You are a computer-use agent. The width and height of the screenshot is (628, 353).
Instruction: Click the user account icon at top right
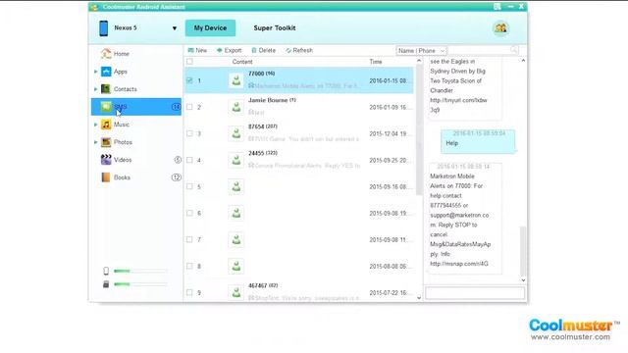click(x=500, y=28)
